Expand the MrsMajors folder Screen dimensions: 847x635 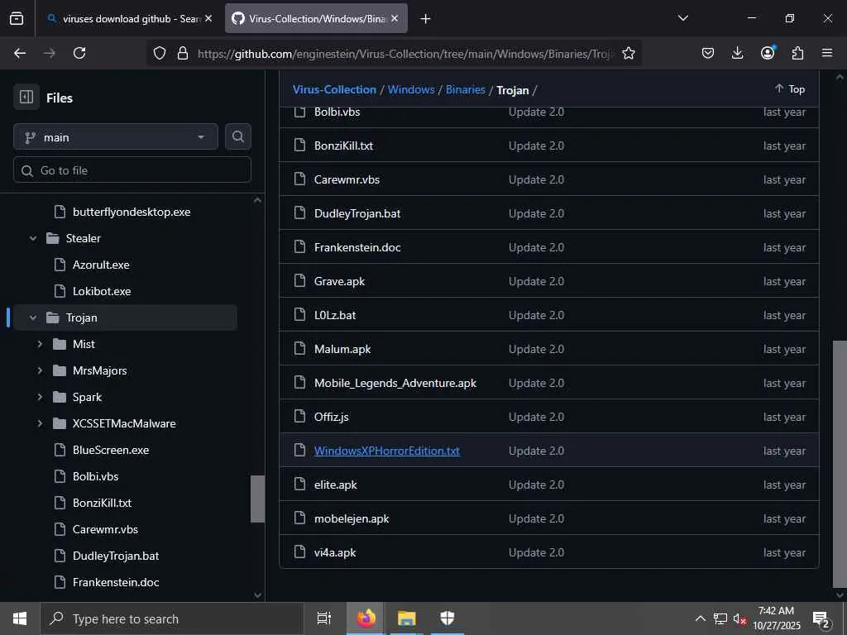point(40,370)
